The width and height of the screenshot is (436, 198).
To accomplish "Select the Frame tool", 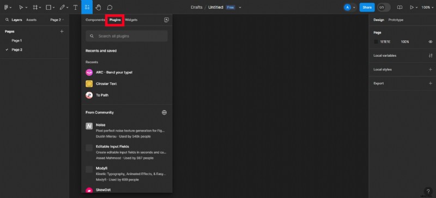I will tap(35, 8).
